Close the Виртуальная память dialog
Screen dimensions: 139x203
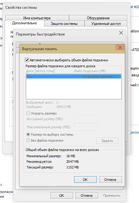click(120, 48)
